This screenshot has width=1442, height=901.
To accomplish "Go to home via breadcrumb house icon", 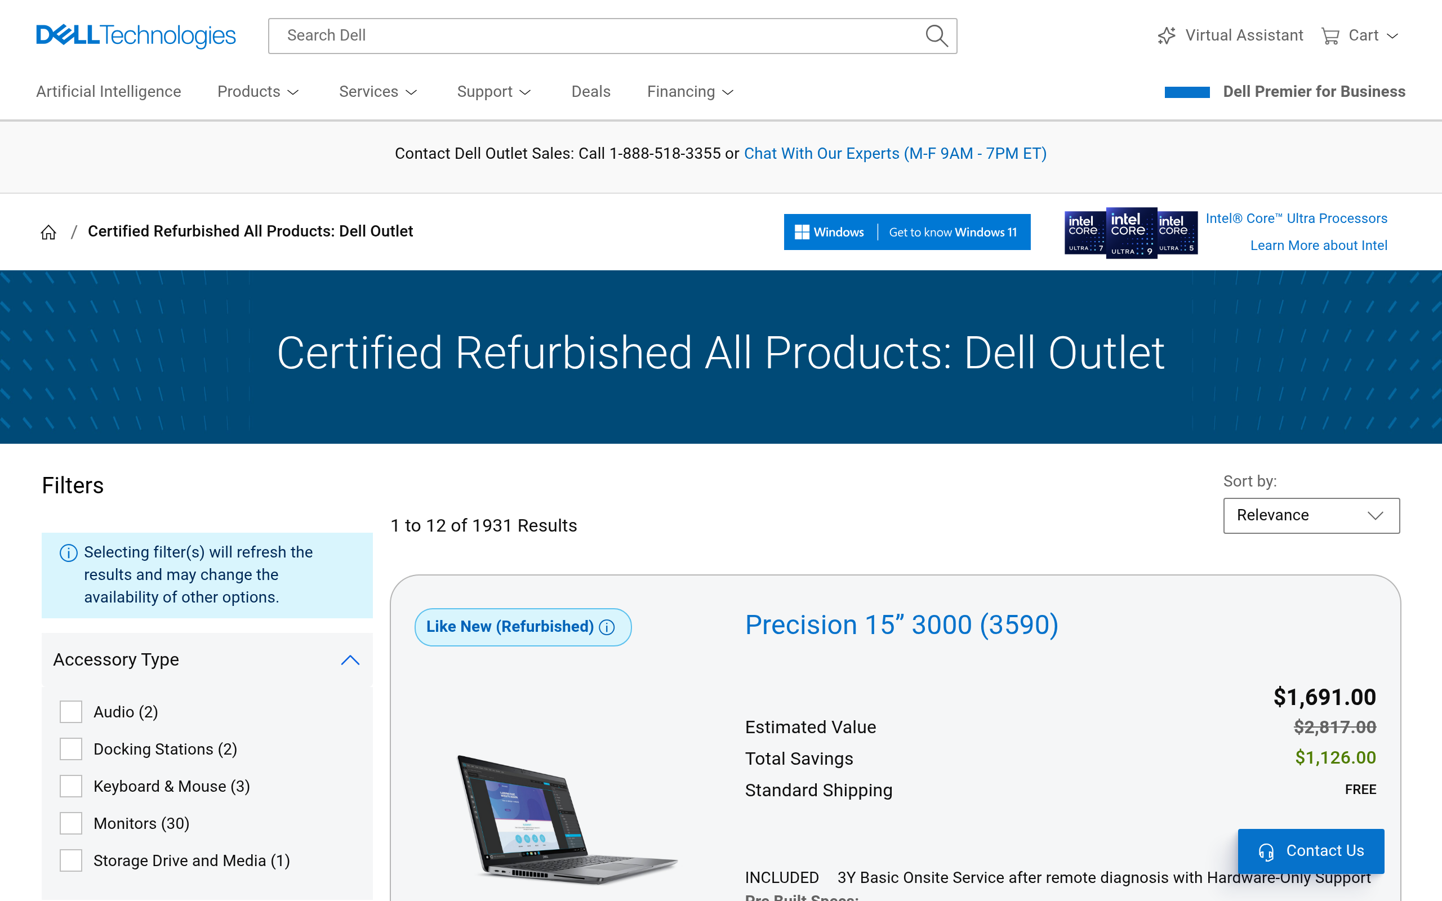I will [x=48, y=232].
